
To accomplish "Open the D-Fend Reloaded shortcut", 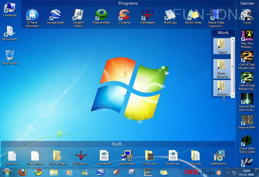I will click(32, 18).
